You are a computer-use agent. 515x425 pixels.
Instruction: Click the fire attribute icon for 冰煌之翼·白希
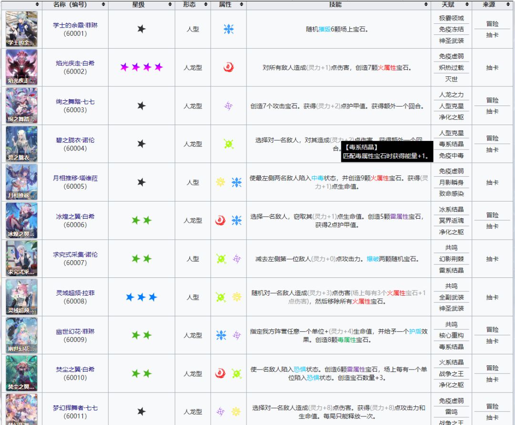[x=220, y=220]
